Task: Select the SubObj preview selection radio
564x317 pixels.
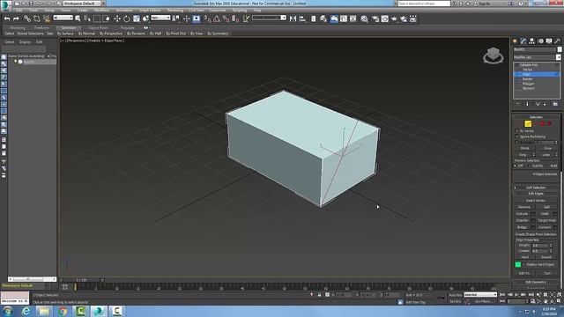Action: point(531,166)
